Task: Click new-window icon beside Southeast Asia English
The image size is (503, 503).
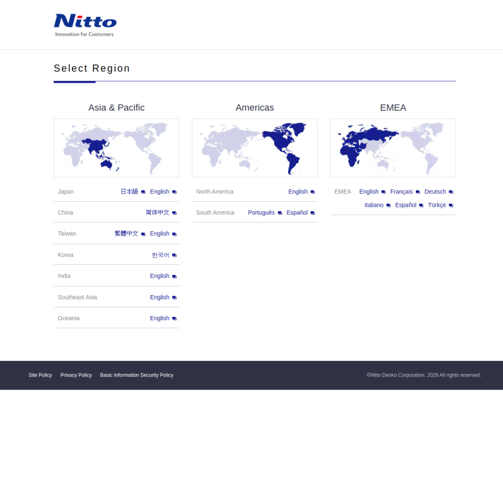Action: pos(174,298)
